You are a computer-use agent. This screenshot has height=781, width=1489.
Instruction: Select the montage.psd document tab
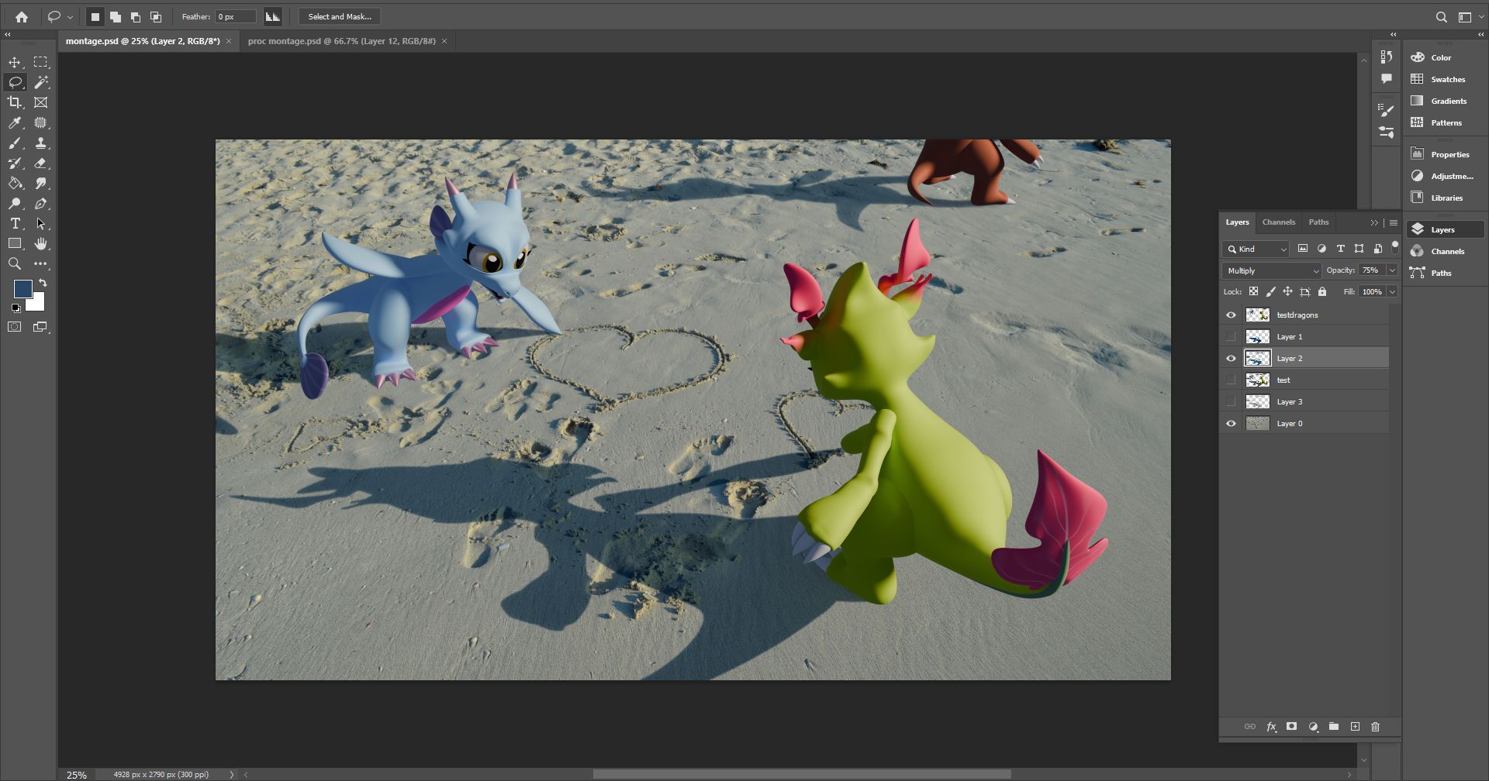tap(143, 41)
